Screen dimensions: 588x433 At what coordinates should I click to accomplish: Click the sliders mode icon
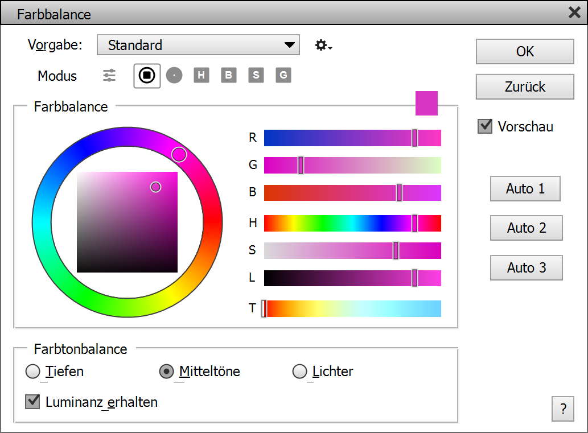(x=109, y=75)
